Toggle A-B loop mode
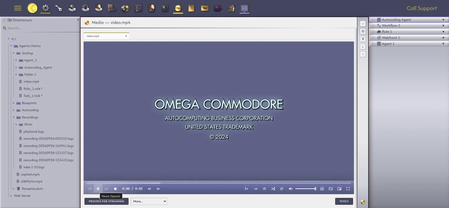The width and height of the screenshot is (449, 208). click(x=256, y=189)
